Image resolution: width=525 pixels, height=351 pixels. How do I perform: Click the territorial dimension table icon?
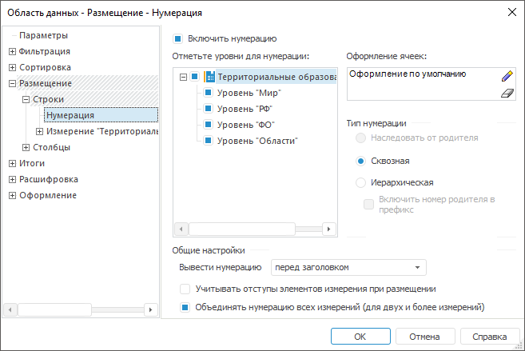coord(210,78)
